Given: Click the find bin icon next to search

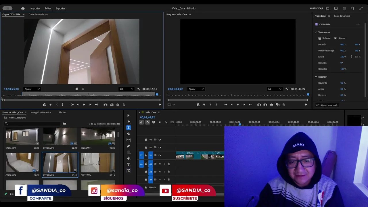Looking at the screenshot, I should 64,124.
